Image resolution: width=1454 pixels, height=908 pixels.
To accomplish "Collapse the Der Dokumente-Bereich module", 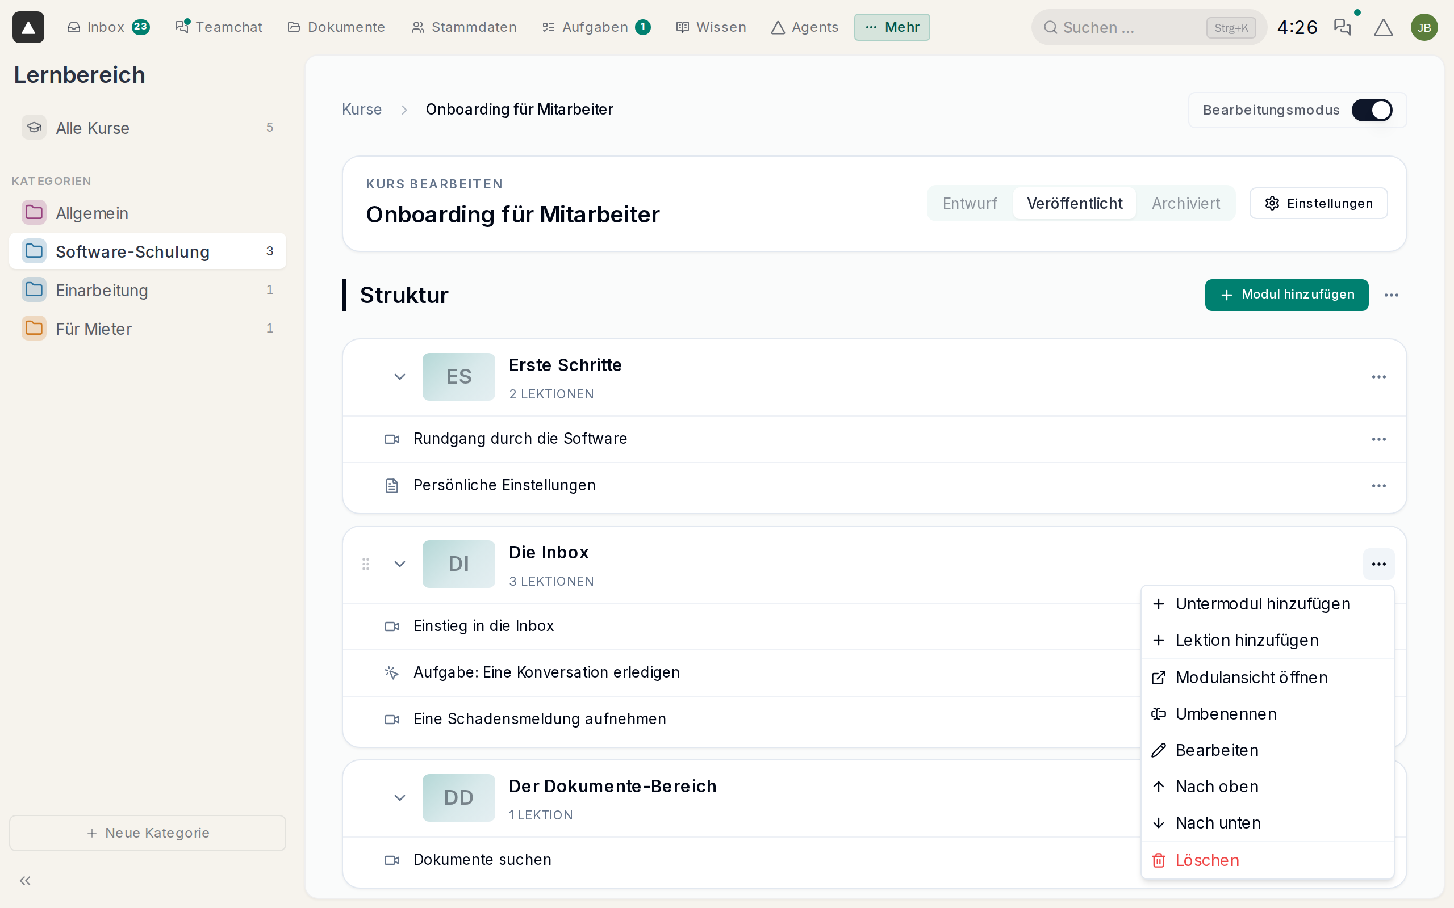I will 399,797.
